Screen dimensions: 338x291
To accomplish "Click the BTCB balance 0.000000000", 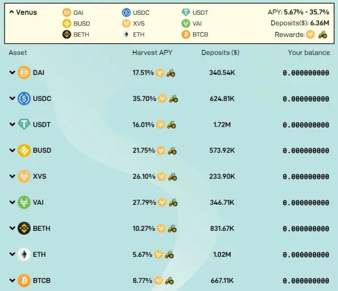I will click(x=306, y=281).
